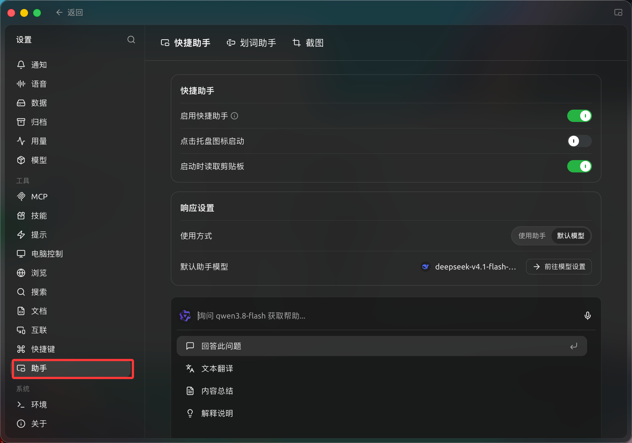Switch to the 快捷助手 tab
Viewport: 632px width, 443px height.
point(185,43)
